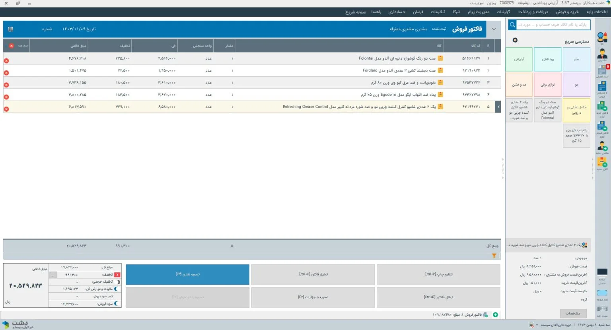Expand selected row arrow on row 5
611x330 pixels.
click(498, 107)
